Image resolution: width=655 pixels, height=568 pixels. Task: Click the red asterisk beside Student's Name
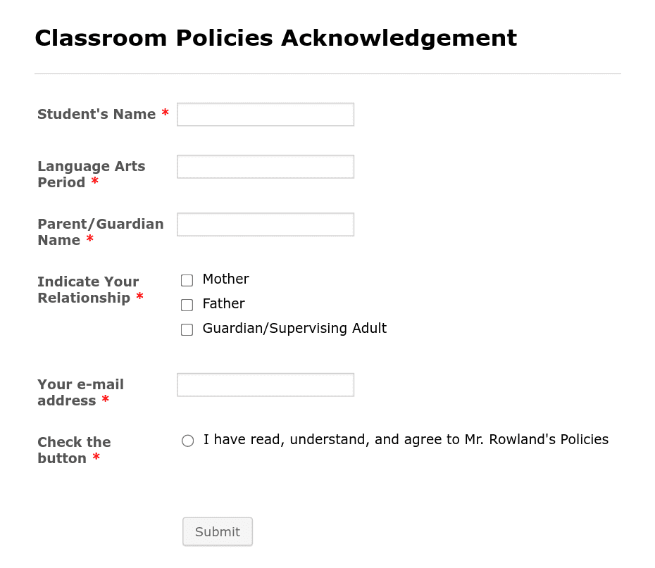tap(165, 114)
